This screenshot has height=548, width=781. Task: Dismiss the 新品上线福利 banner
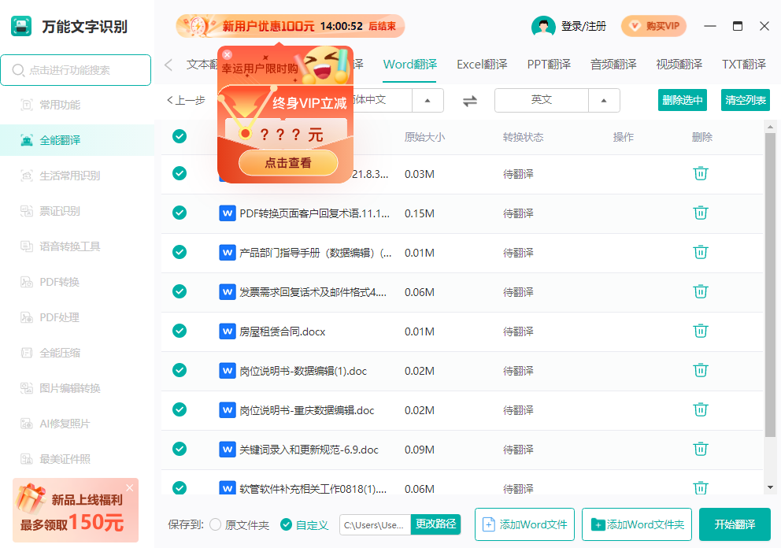129,487
